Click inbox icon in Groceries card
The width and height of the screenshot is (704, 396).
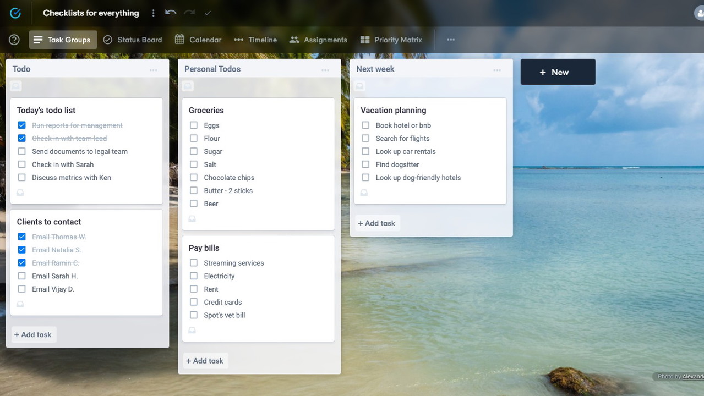[192, 218]
